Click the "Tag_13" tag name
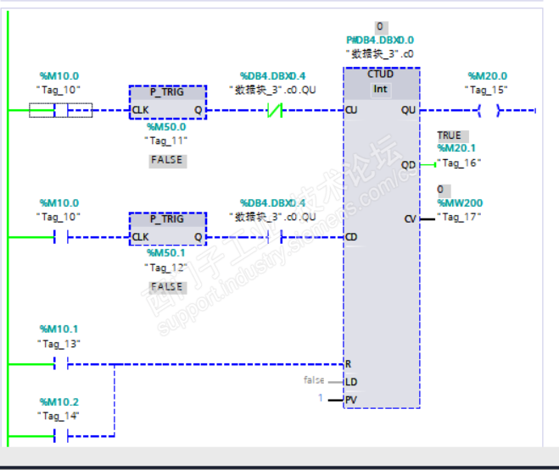The image size is (559, 470). tap(59, 344)
